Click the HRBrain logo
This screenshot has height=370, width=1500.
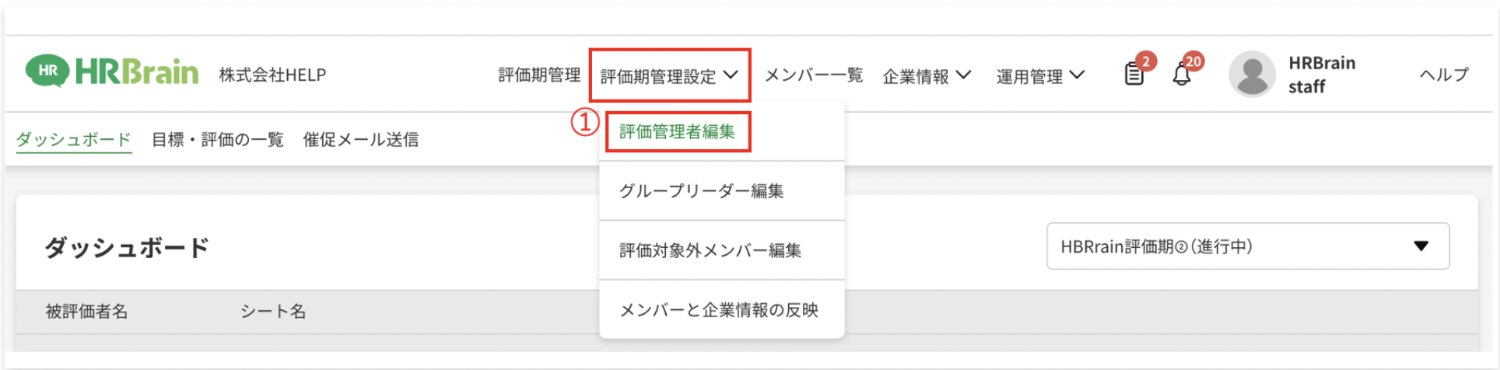pyautogui.click(x=112, y=72)
